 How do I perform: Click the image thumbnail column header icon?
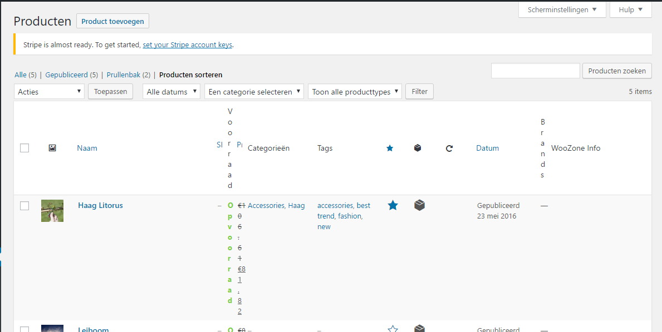click(52, 148)
